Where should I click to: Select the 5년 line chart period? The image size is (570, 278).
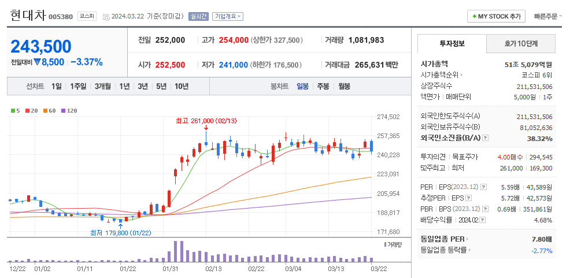[x=161, y=86]
